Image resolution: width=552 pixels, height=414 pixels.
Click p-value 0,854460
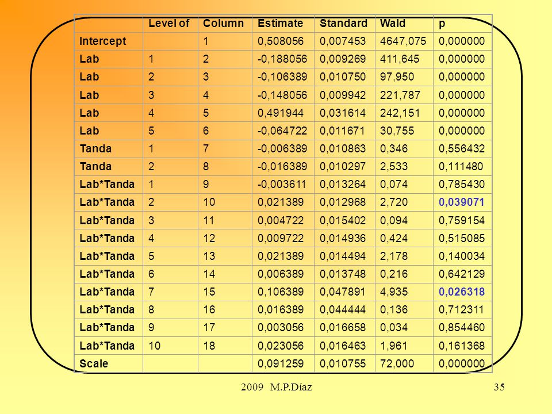[462, 327]
